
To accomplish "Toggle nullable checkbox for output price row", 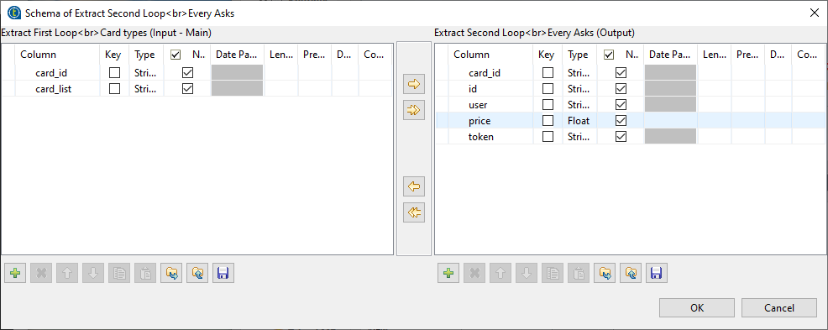I will point(621,121).
